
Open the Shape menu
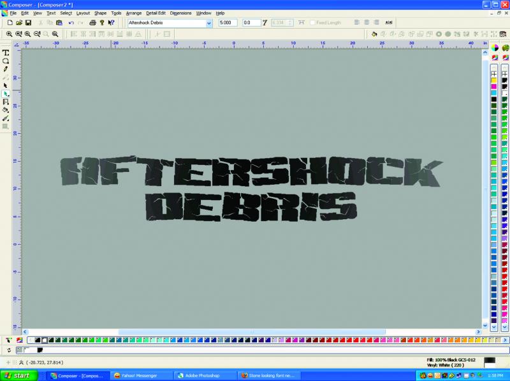(100, 13)
